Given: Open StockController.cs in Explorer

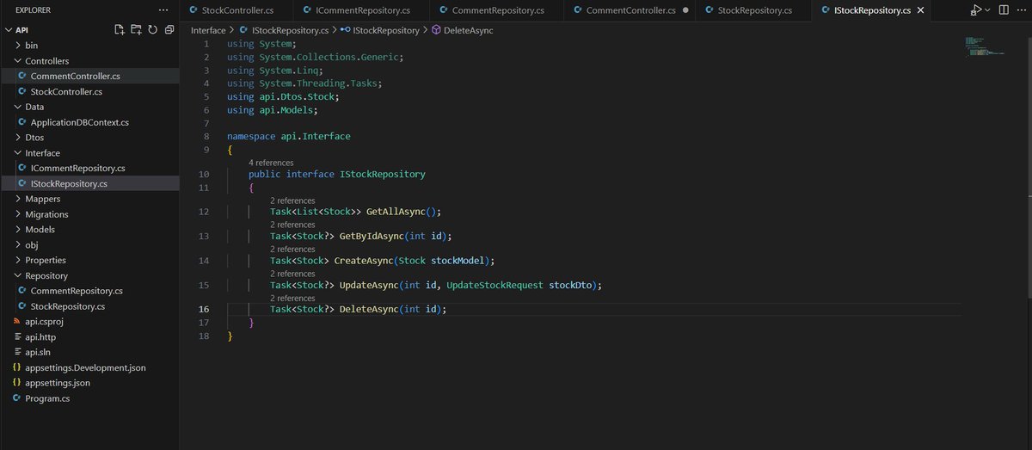Looking at the screenshot, I should pyautogui.click(x=66, y=91).
